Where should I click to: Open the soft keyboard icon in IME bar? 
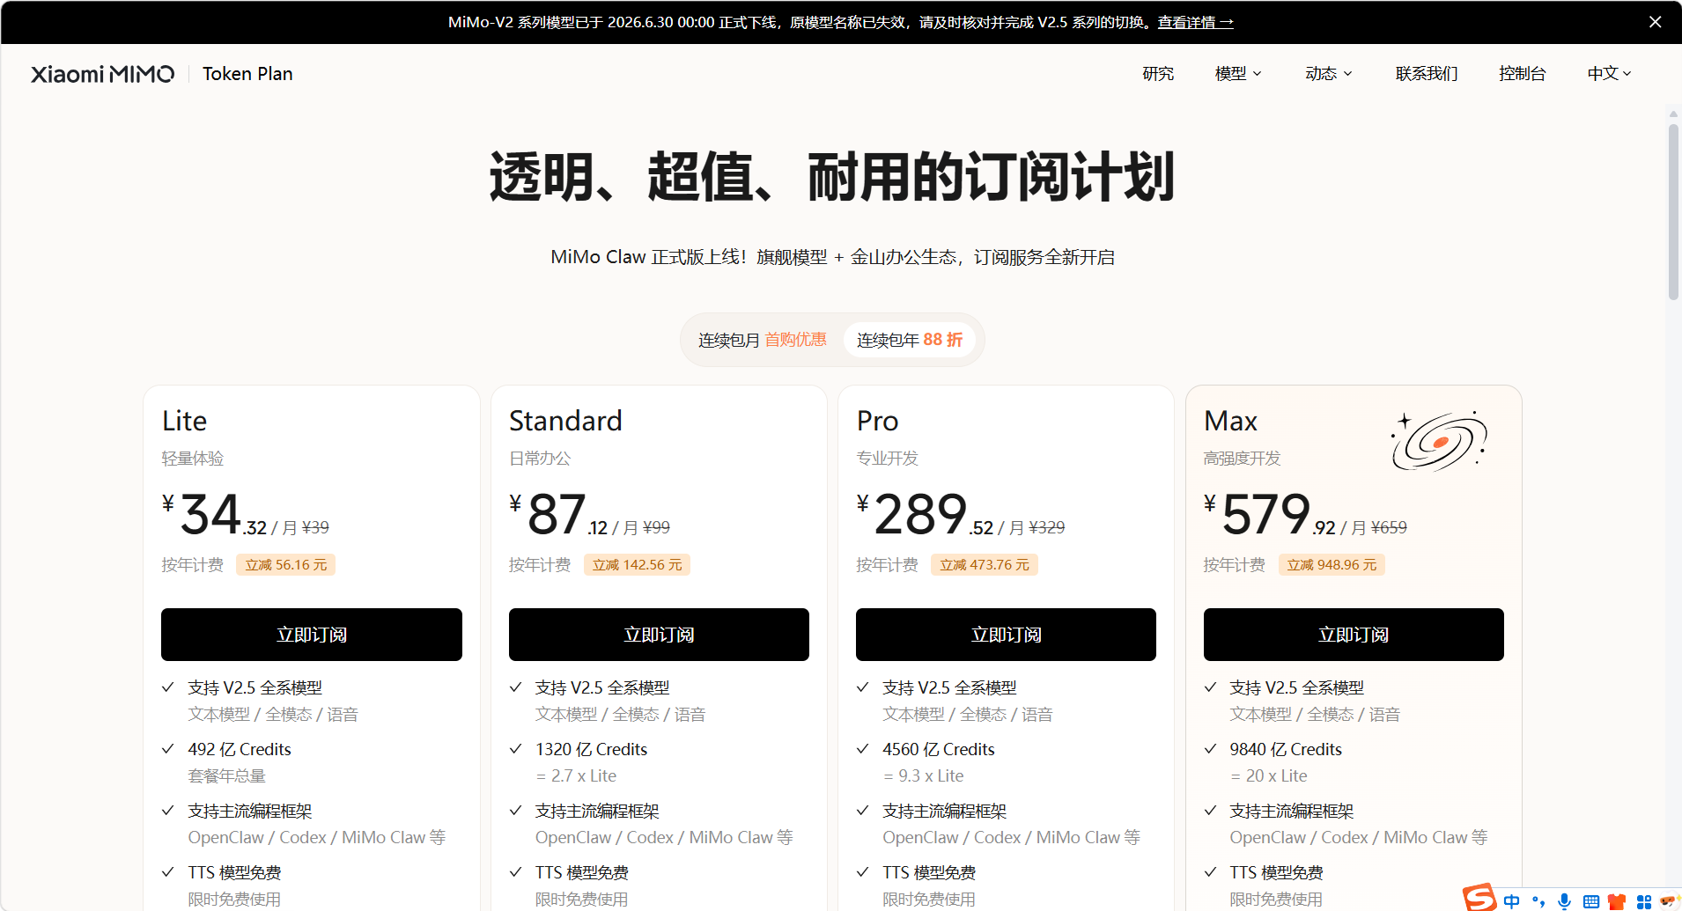[1590, 901]
